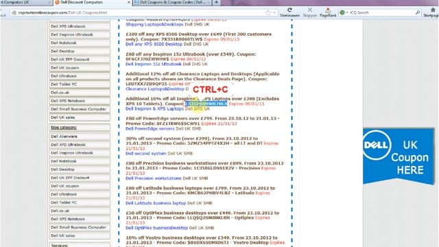
Task: Open Shipping Laptops&Desktops link
Action: coord(154,25)
